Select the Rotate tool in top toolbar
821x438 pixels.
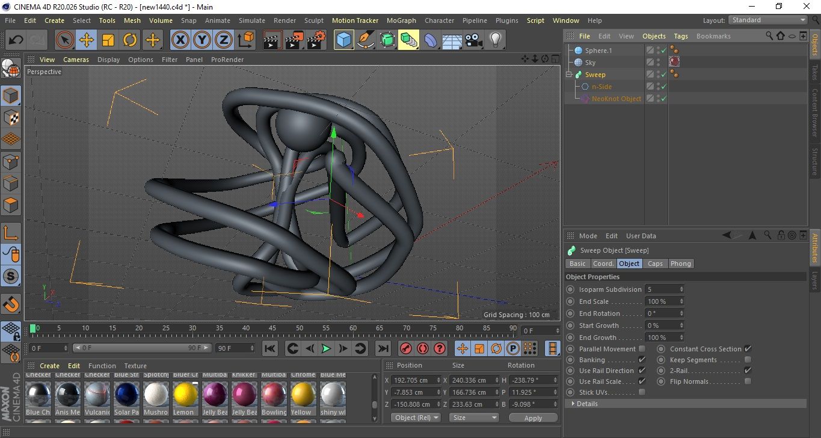coord(130,40)
